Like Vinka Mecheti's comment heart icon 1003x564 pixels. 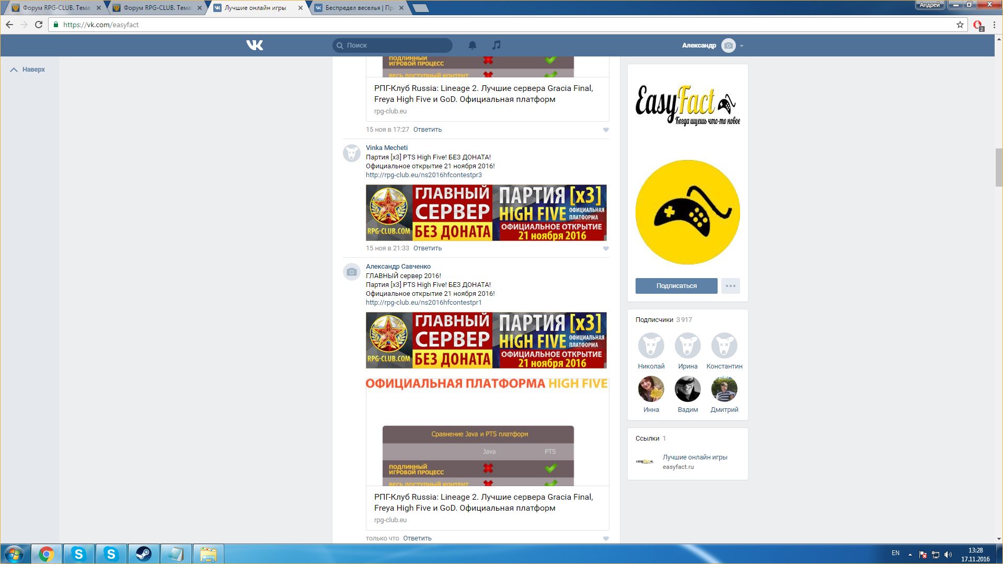pos(606,248)
